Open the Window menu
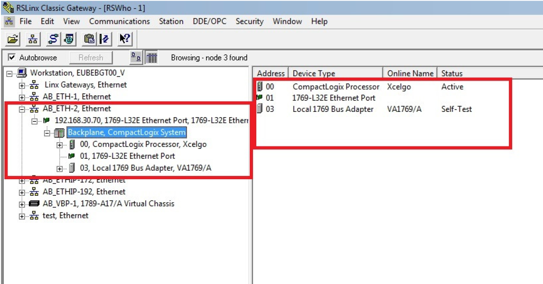Screen dimensions: 543x284 [x=288, y=21]
